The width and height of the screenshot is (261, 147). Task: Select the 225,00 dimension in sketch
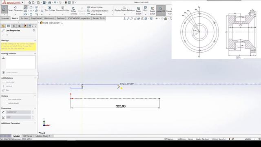pos(121,106)
